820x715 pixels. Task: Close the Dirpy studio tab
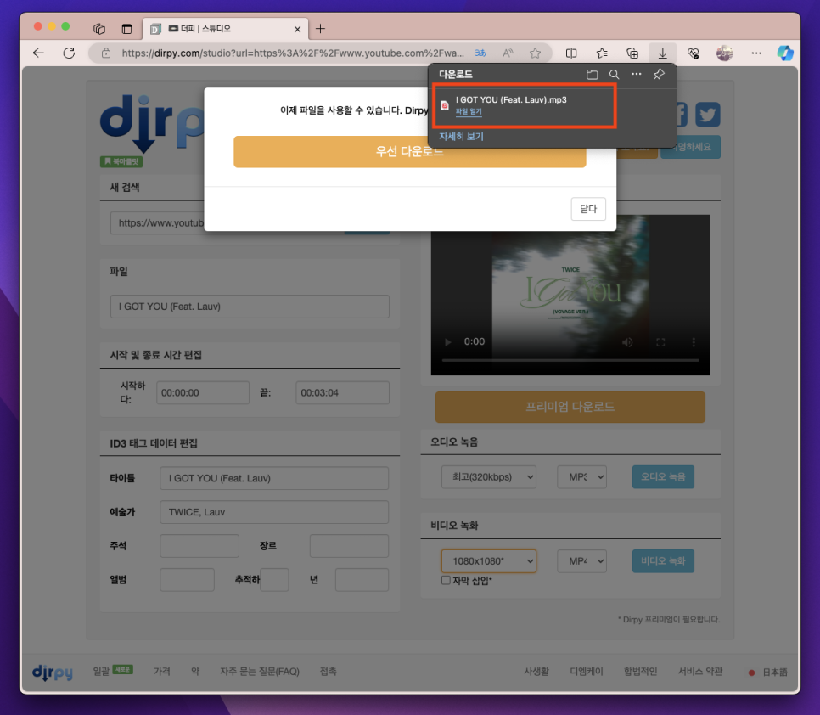coord(298,29)
